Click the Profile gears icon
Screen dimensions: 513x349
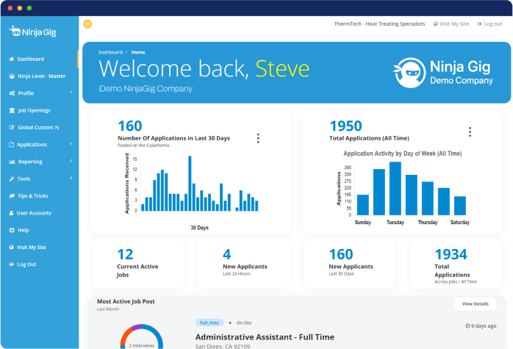12,93
